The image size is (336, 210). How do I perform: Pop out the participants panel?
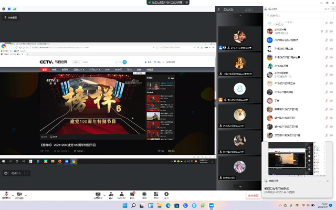click(x=325, y=9)
